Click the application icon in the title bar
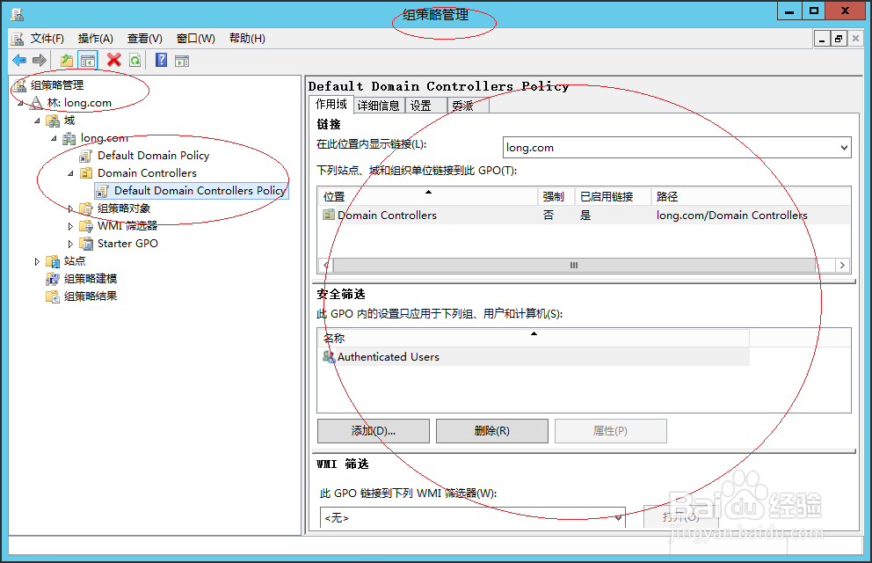Screen dimensions: 872x563 [x=18, y=14]
